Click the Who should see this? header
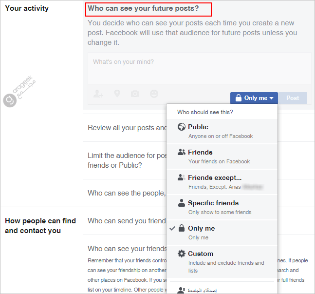315x294 pixels. tap(205, 112)
